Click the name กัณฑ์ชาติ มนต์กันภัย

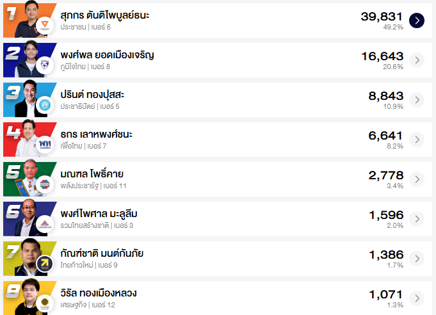(x=101, y=254)
